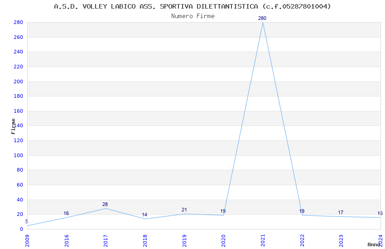Viewport: 385px width, 249px height.
Task: Select year 2023 on the x-axis
Action: 342,241
